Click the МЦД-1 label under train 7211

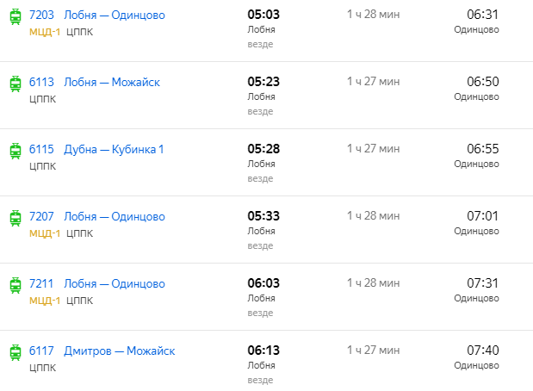click(45, 301)
